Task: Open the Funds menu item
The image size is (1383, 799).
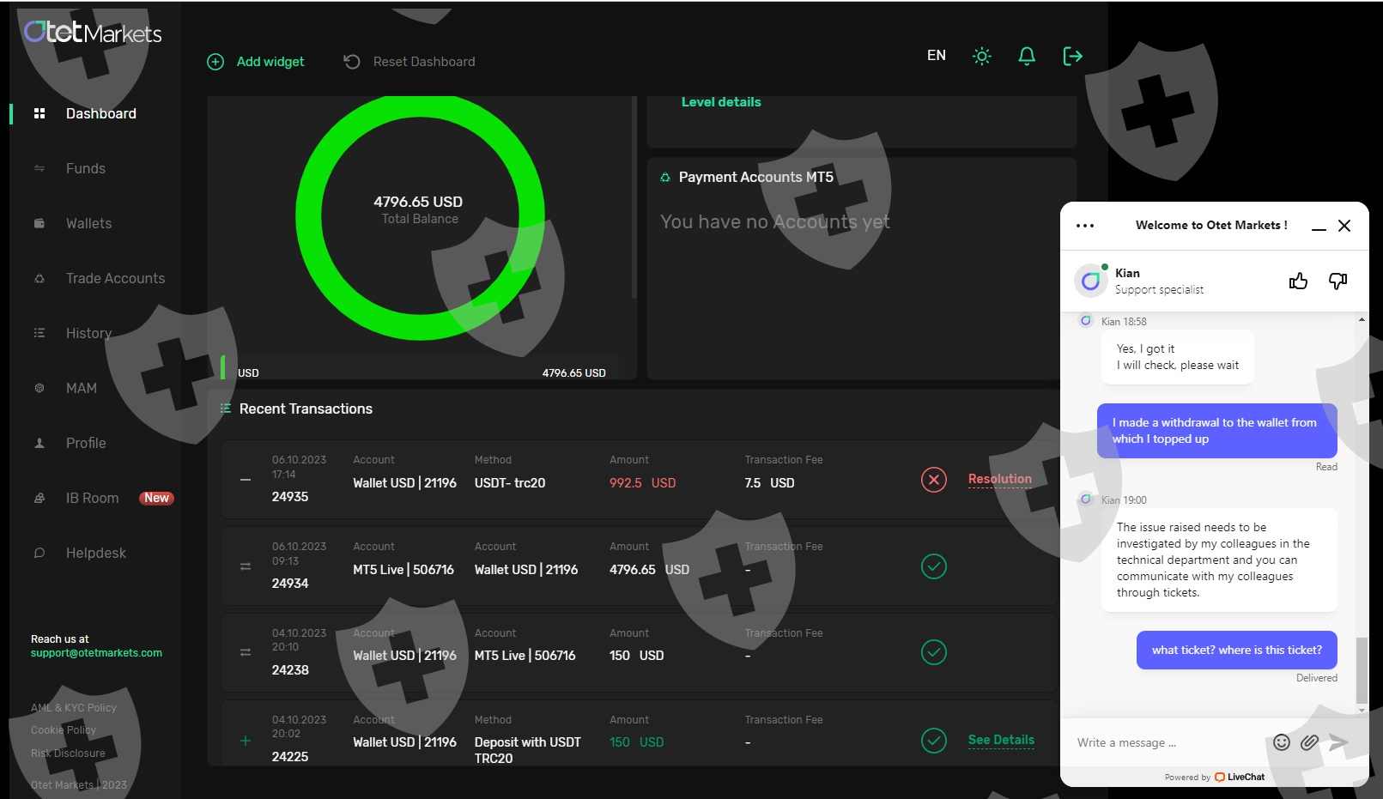Action: tap(85, 169)
